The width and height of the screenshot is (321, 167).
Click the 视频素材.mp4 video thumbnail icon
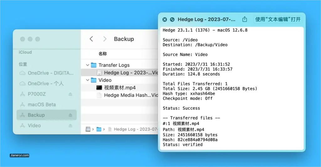[99, 88]
